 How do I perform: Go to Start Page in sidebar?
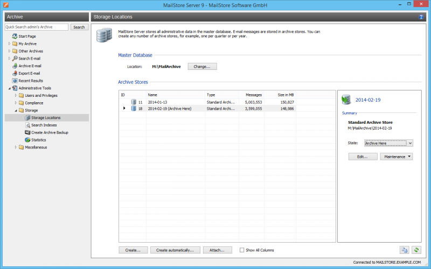coord(27,36)
